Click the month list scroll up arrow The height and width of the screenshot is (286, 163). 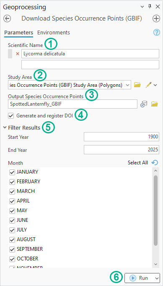pyautogui.click(x=155, y=171)
